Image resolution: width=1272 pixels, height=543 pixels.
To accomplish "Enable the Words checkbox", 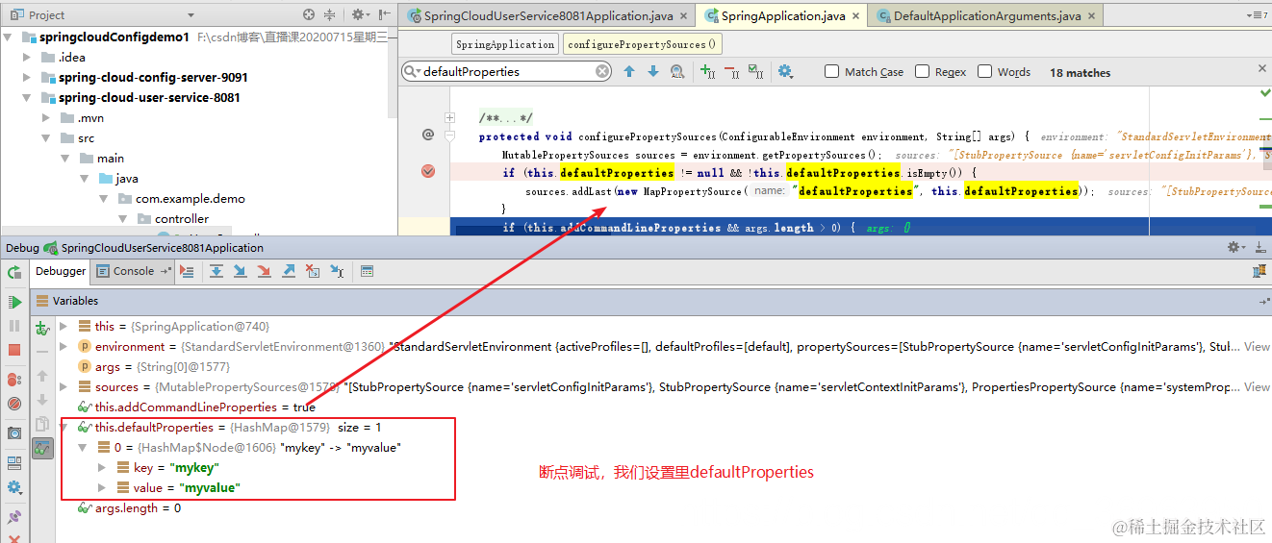I will pos(984,71).
